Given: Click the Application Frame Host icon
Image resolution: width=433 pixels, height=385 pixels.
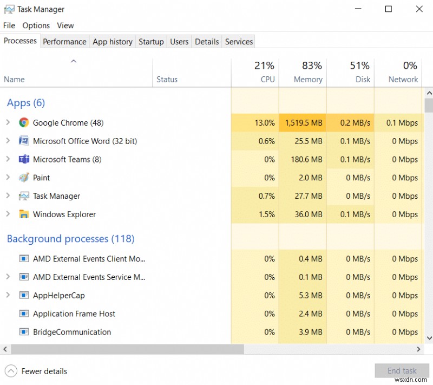Looking at the screenshot, I should tap(24, 314).
